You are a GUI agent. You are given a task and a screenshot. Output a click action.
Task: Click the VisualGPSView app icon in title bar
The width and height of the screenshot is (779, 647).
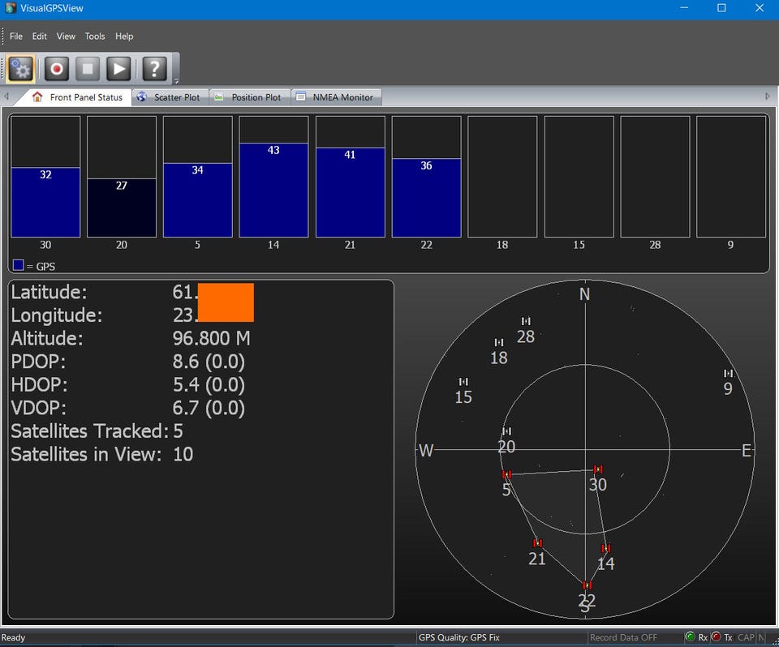(x=11, y=8)
